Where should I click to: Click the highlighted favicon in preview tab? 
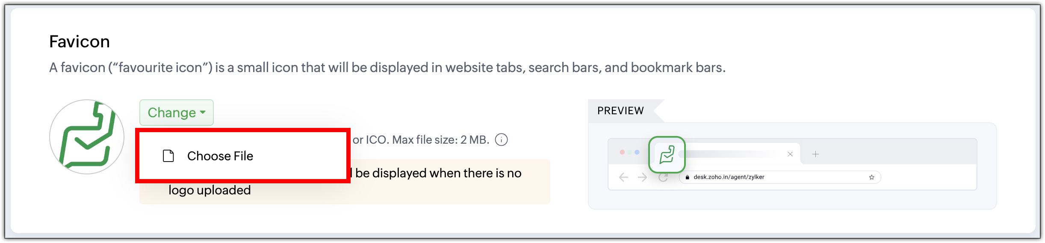(667, 154)
